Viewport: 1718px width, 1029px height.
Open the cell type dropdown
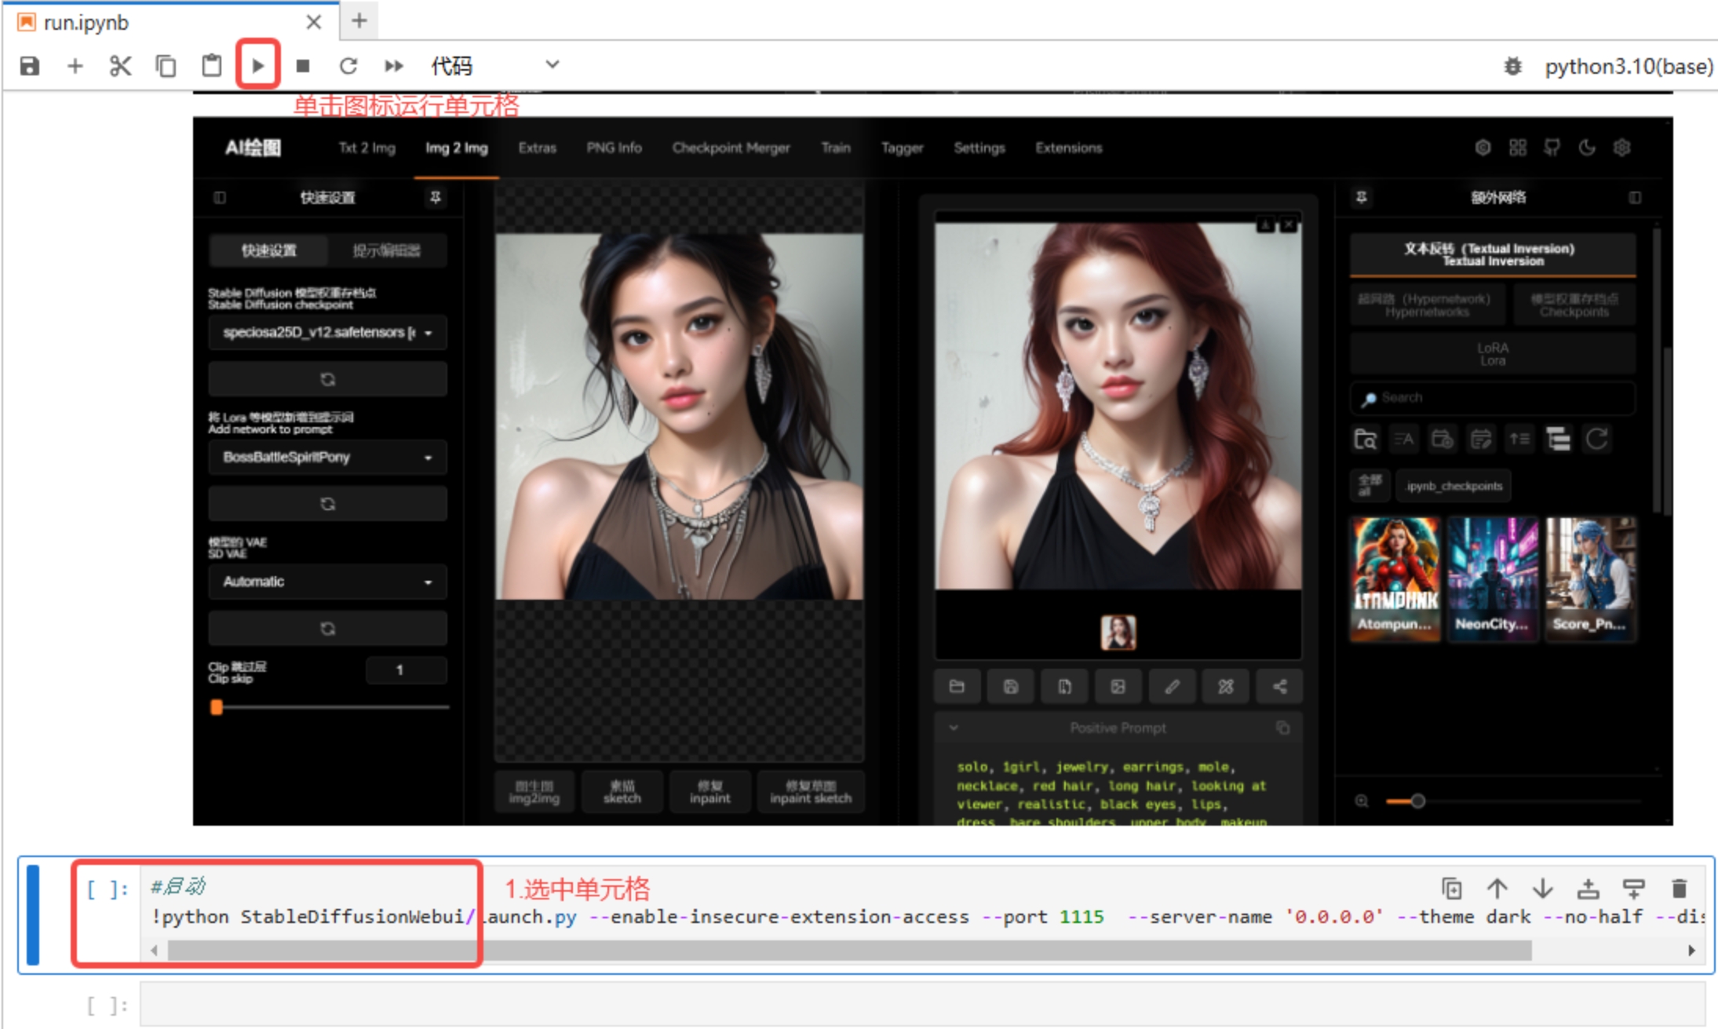[494, 66]
